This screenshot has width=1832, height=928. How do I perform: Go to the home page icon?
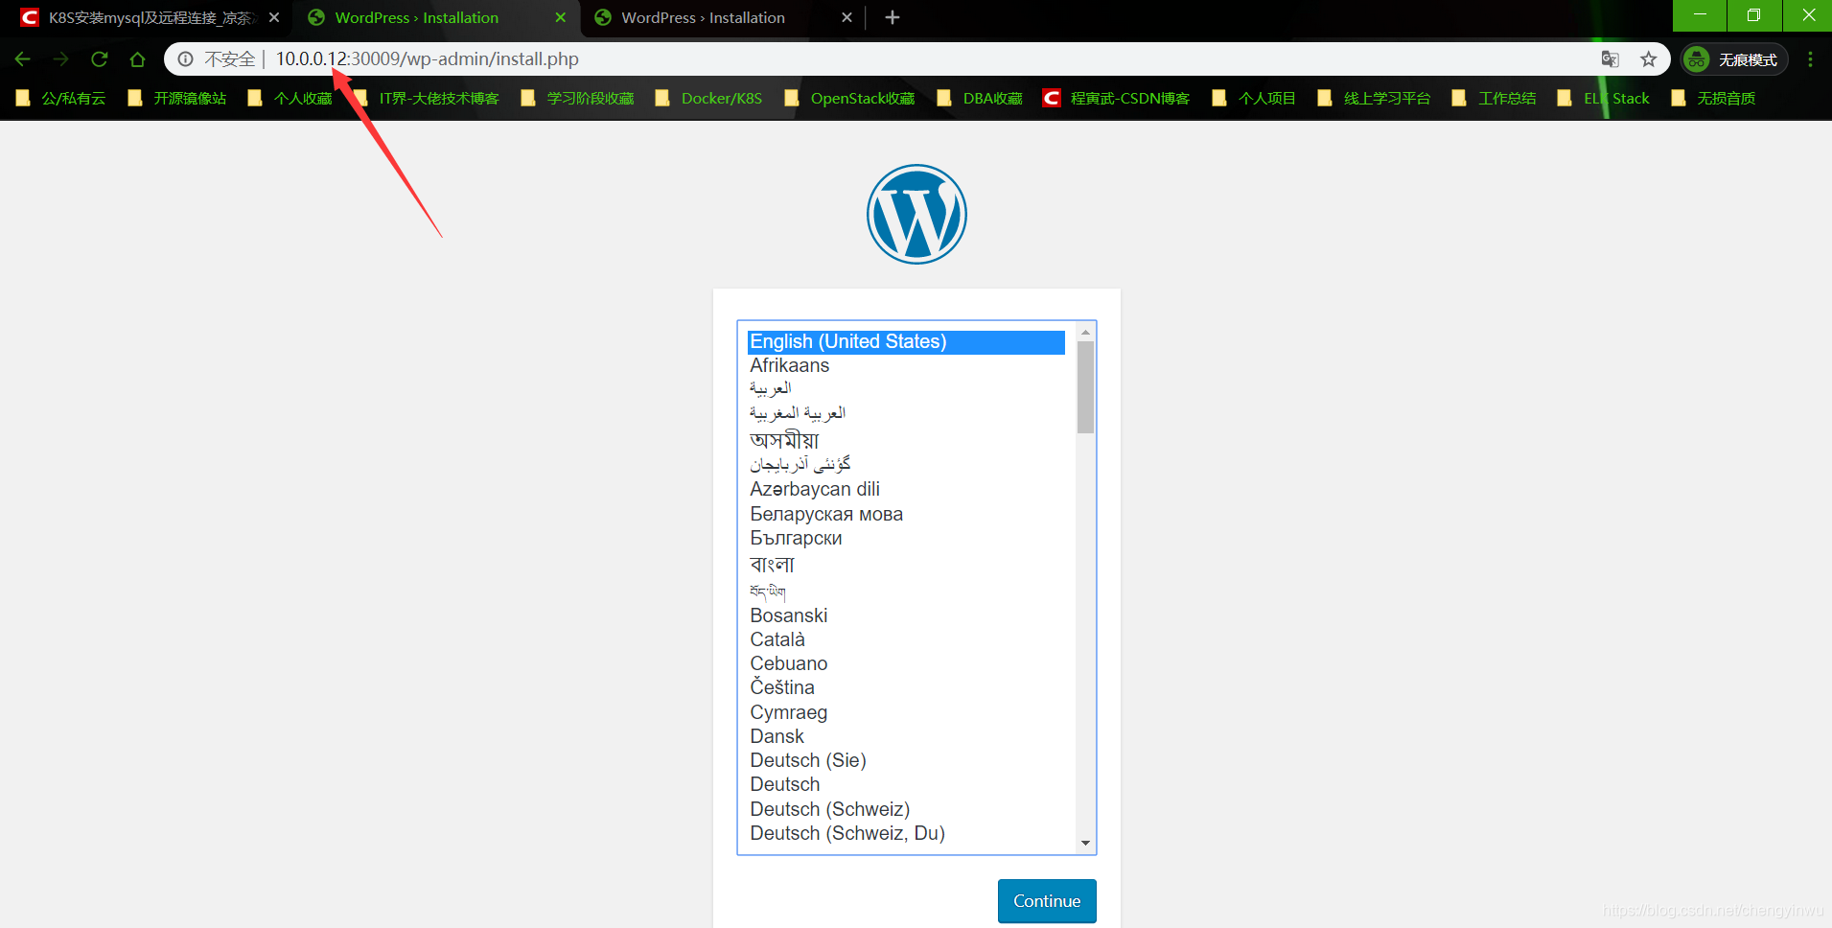(138, 59)
